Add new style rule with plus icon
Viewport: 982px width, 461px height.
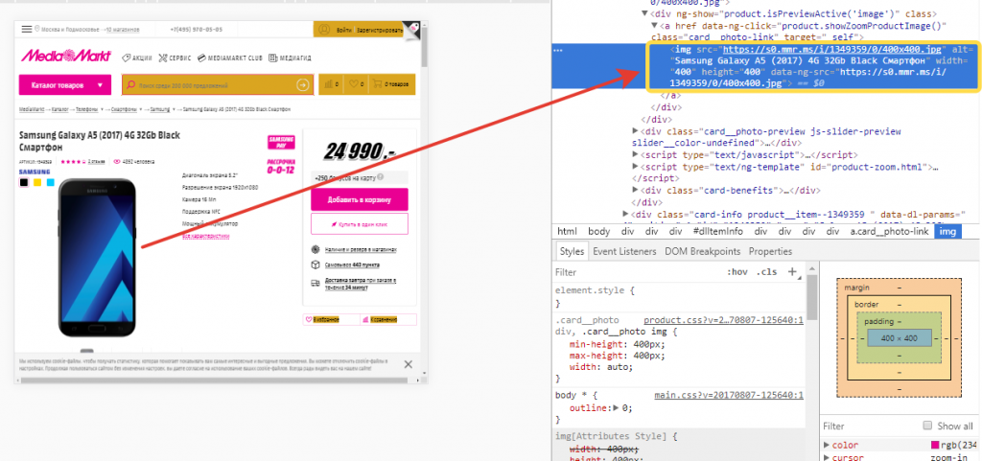click(792, 272)
